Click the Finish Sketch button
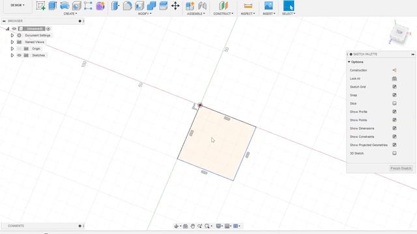Viewport: 417px width, 234px height. pyautogui.click(x=401, y=168)
